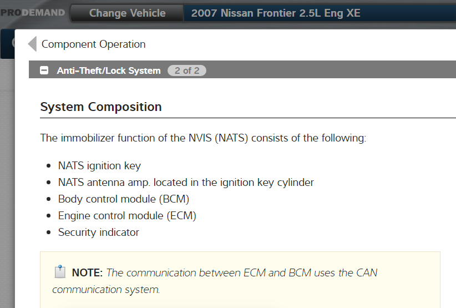Click the NATS antenna amp. list item
This screenshot has height=308, width=456.
[186, 182]
